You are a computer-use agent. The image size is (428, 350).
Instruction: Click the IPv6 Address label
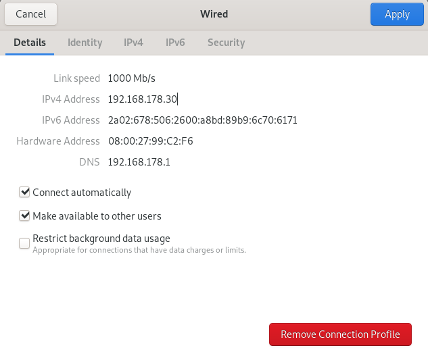point(71,120)
